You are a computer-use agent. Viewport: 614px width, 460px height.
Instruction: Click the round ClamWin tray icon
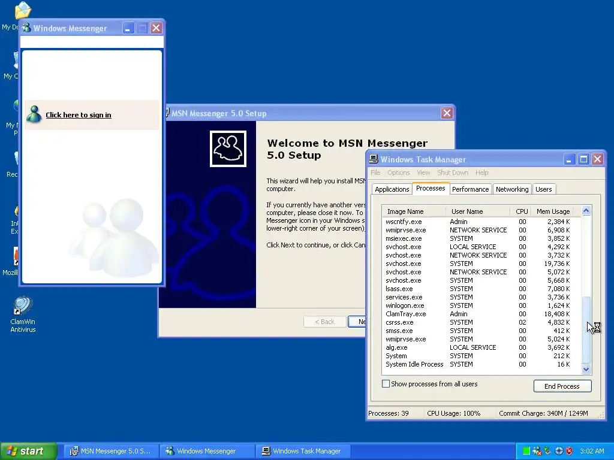point(559,451)
